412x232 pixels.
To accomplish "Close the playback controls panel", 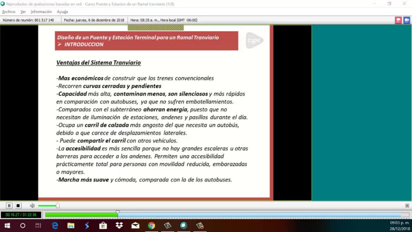I will point(407,206).
